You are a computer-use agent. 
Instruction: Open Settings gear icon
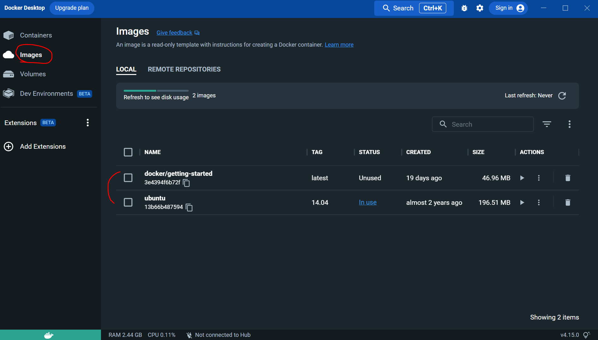coord(480,8)
